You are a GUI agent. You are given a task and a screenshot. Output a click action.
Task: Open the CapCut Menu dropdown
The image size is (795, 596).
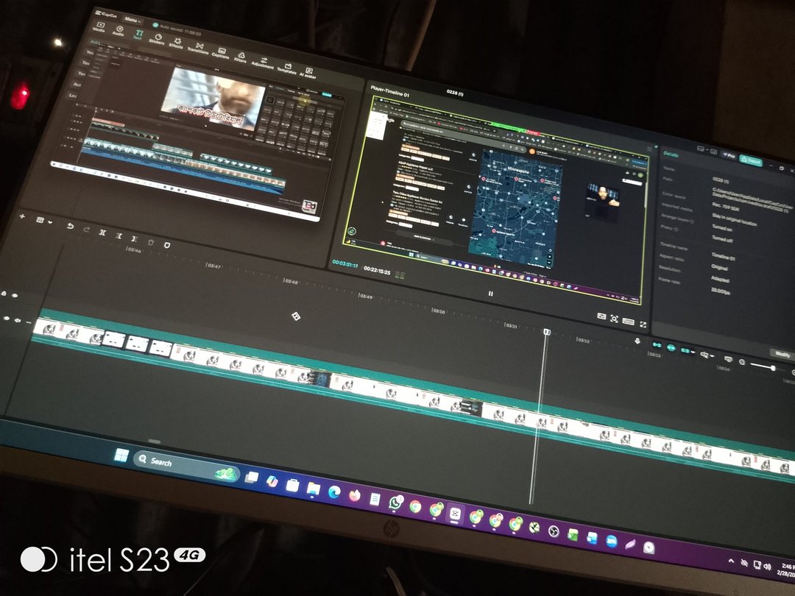pos(132,21)
